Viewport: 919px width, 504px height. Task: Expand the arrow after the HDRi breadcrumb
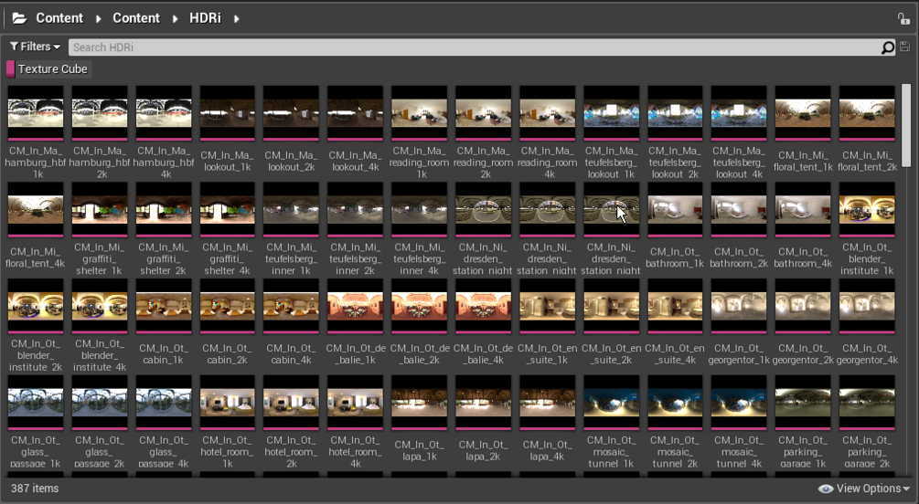pos(237,19)
